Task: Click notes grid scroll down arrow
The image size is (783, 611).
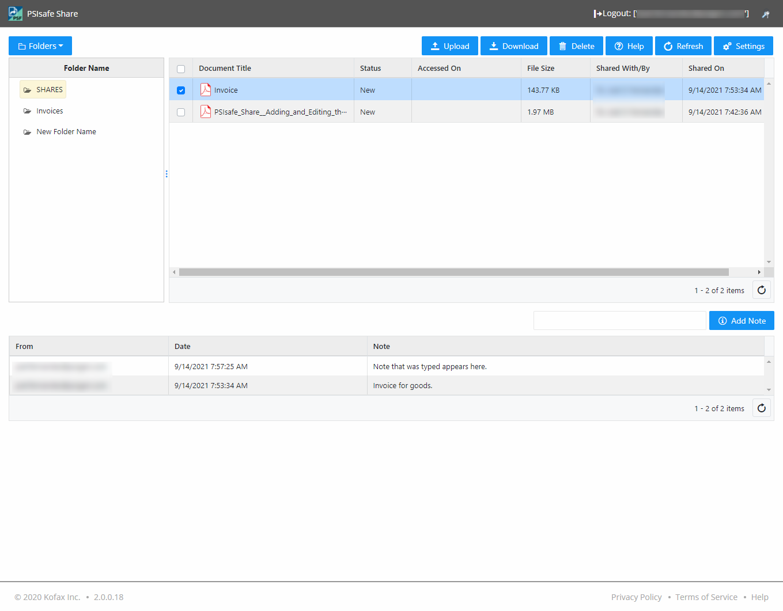Action: (769, 390)
